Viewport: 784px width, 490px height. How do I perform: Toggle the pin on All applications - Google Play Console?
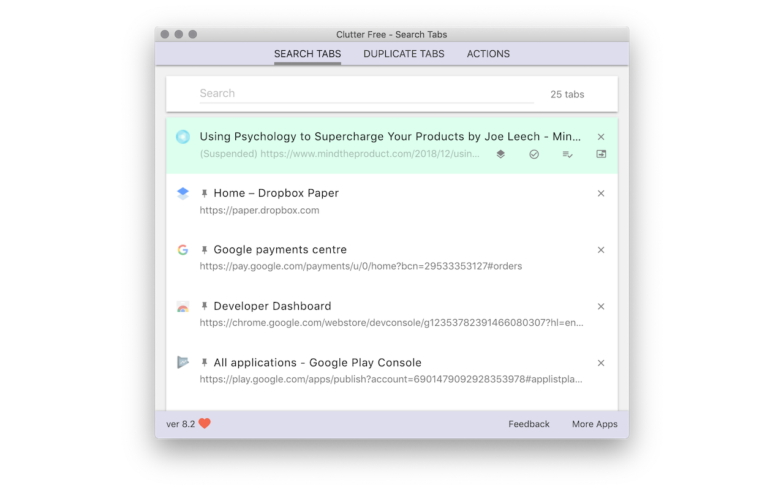(204, 361)
